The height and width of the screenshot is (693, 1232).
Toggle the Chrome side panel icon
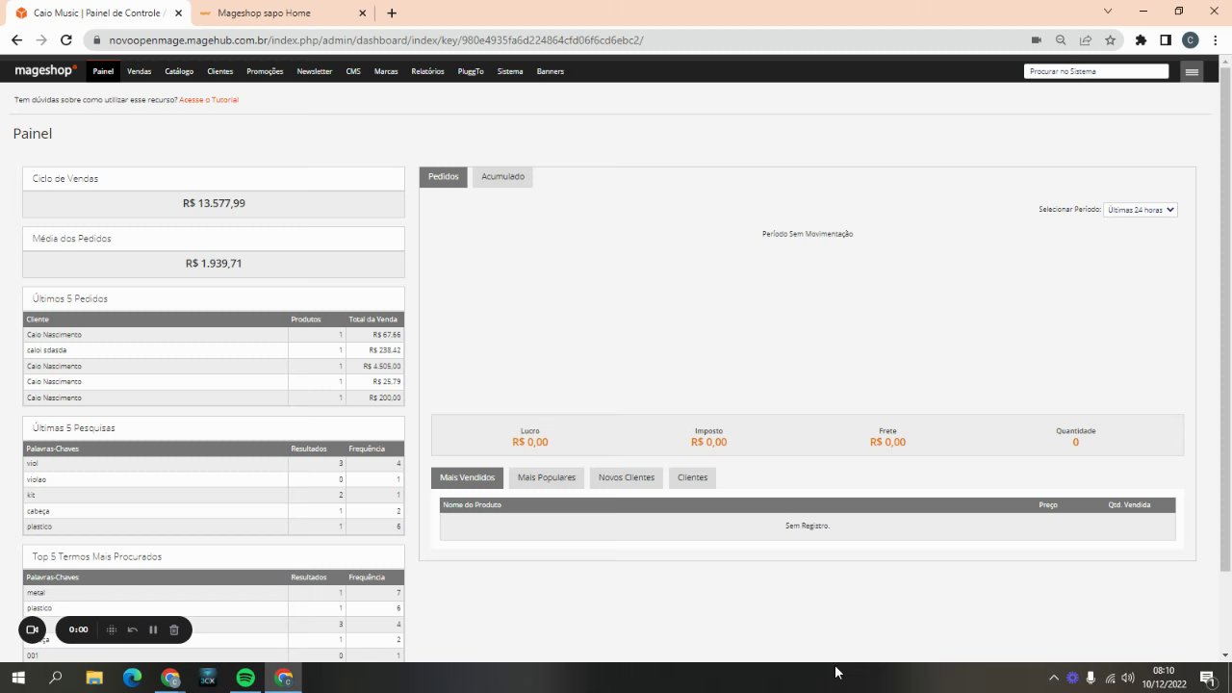point(1166,40)
